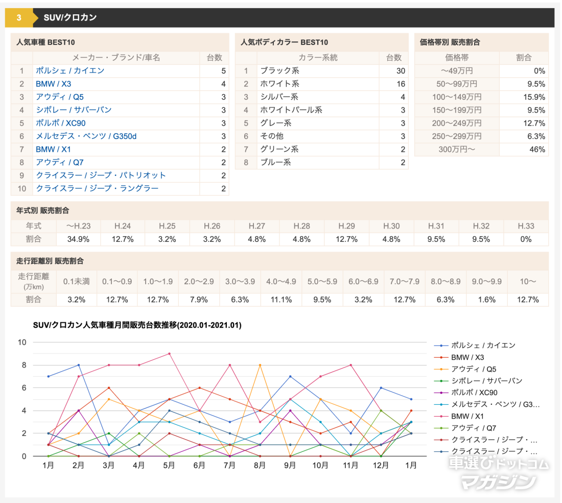The image size is (562, 503).
Task: Click アウディ / Q5 legend entry in chart
Action: click(465, 369)
